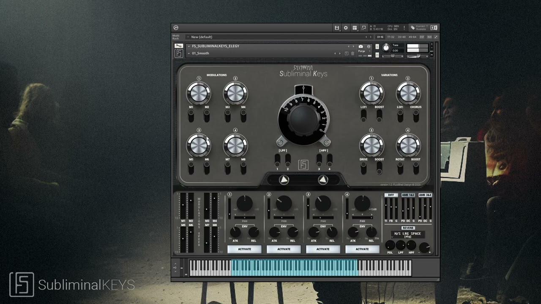Switch to the 01-16 rack page
The width and height of the screenshot is (541, 304).
pos(380,37)
